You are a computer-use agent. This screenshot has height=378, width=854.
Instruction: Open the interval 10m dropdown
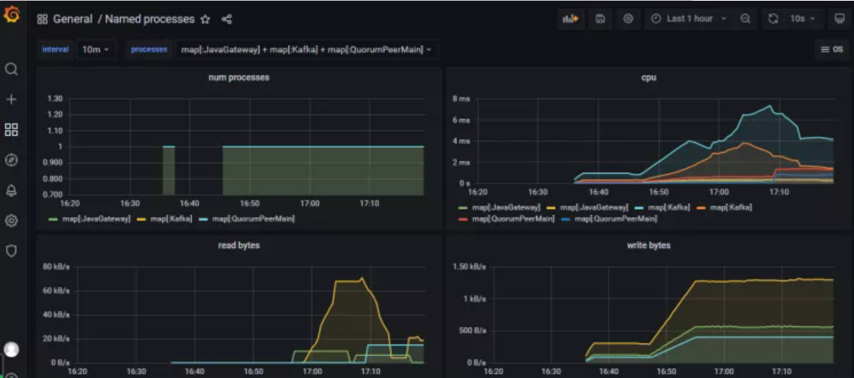tap(96, 50)
